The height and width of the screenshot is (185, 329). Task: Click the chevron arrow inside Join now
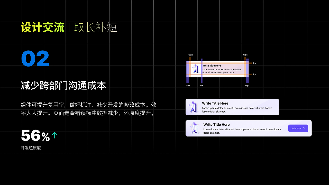tap(304, 128)
